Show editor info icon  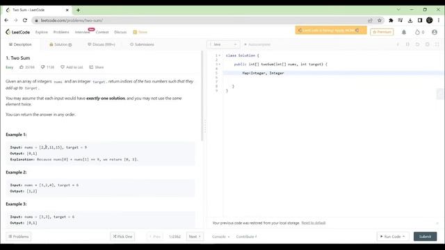pyautogui.click(x=398, y=44)
